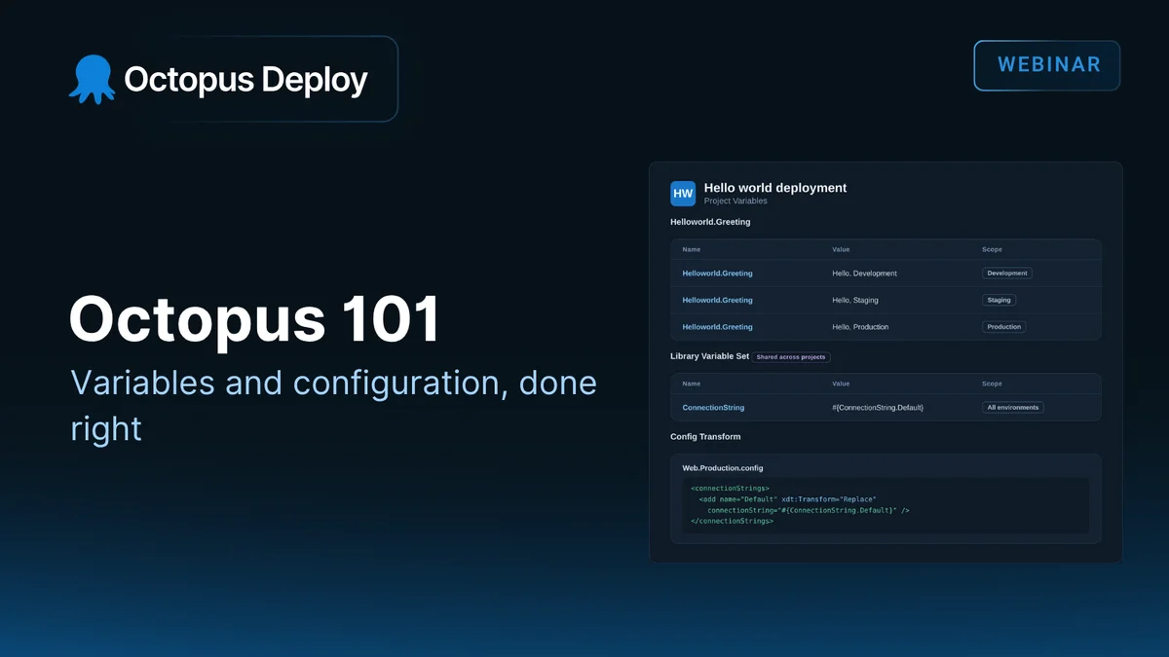Click the Octopus Deploy octopus logo icon
The height and width of the screenshot is (657, 1169).
92,79
